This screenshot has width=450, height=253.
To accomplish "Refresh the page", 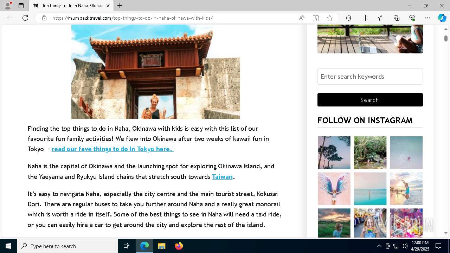I will [x=25, y=18].
